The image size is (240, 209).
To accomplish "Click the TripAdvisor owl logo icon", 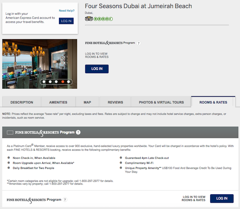I will (x=89, y=19).
